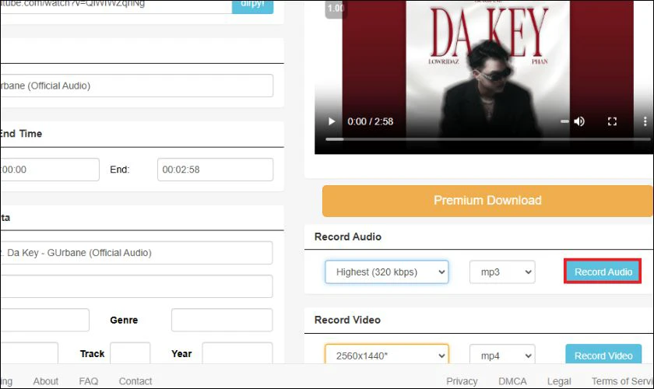
Task: Click the Record Video button
Action: click(x=603, y=355)
